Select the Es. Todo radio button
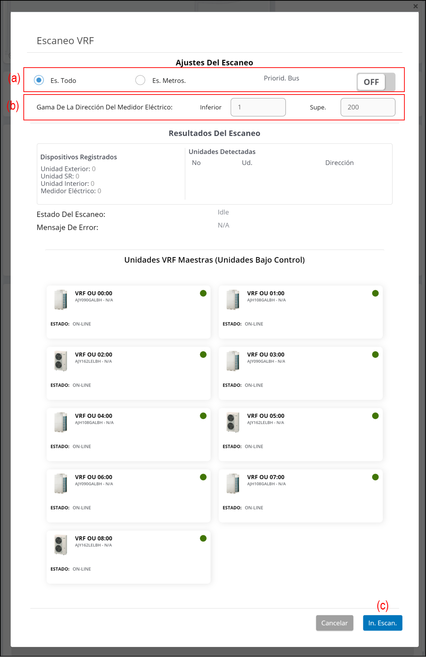Viewport: 426px width, 657px height. 39,80
